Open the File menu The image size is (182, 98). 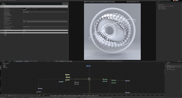tap(1, 1)
